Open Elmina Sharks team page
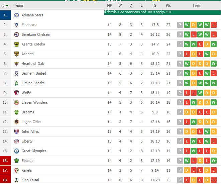 coord(33,83)
